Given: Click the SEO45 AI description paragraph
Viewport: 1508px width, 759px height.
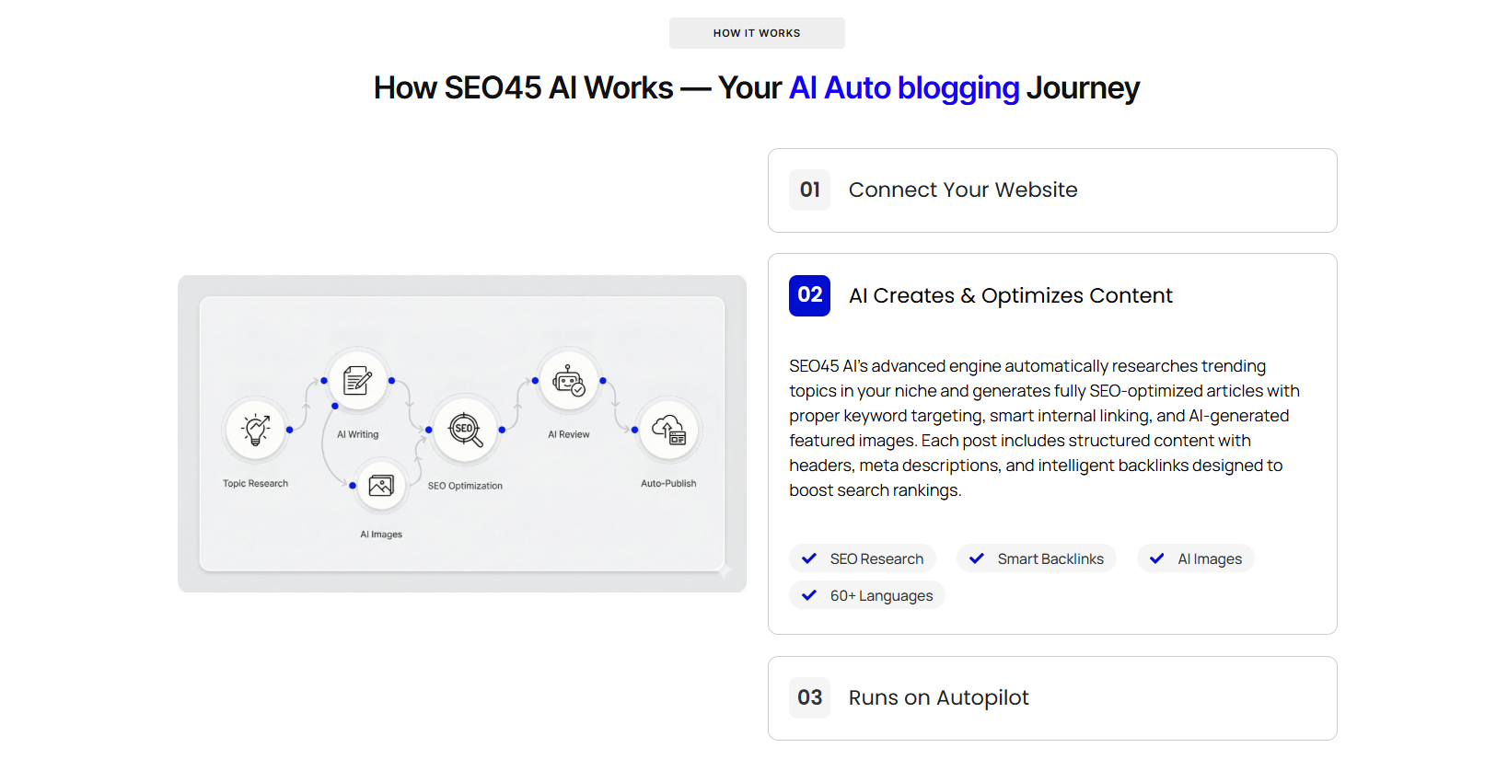Looking at the screenshot, I should [1045, 428].
